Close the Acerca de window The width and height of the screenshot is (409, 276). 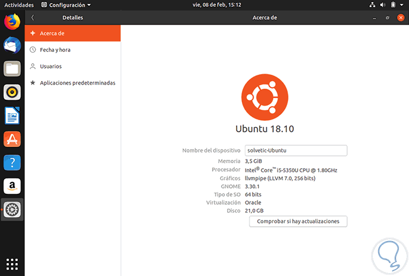coord(401,18)
